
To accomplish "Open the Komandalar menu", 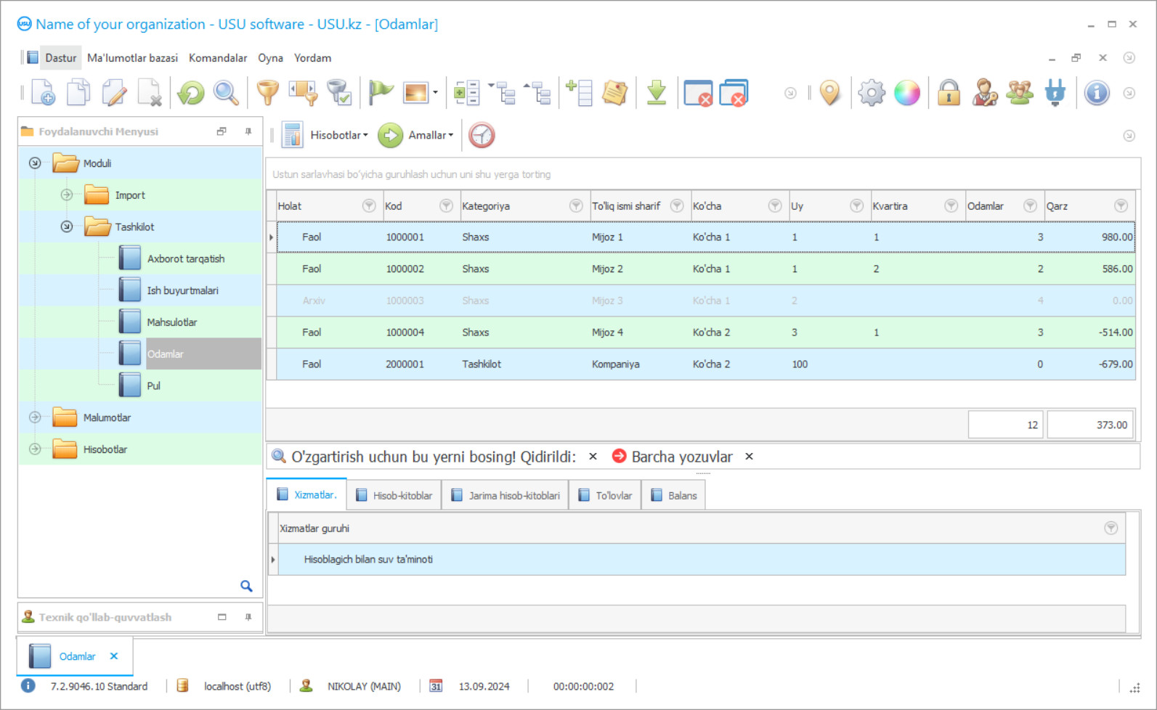I will click(x=218, y=58).
